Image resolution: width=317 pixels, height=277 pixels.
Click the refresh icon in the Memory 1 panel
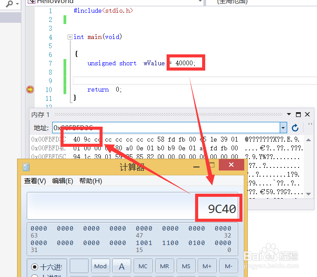[x=295, y=128]
